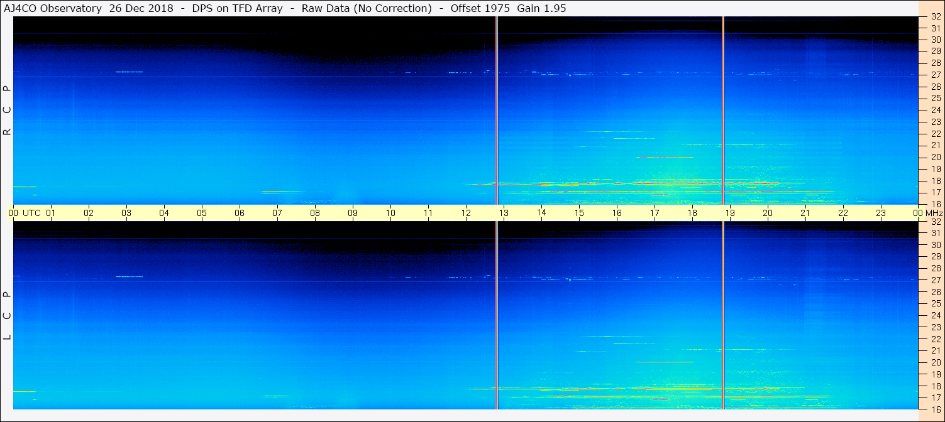Click the 27 MHz label of RCP panel
The width and height of the screenshot is (945, 422).
click(936, 75)
